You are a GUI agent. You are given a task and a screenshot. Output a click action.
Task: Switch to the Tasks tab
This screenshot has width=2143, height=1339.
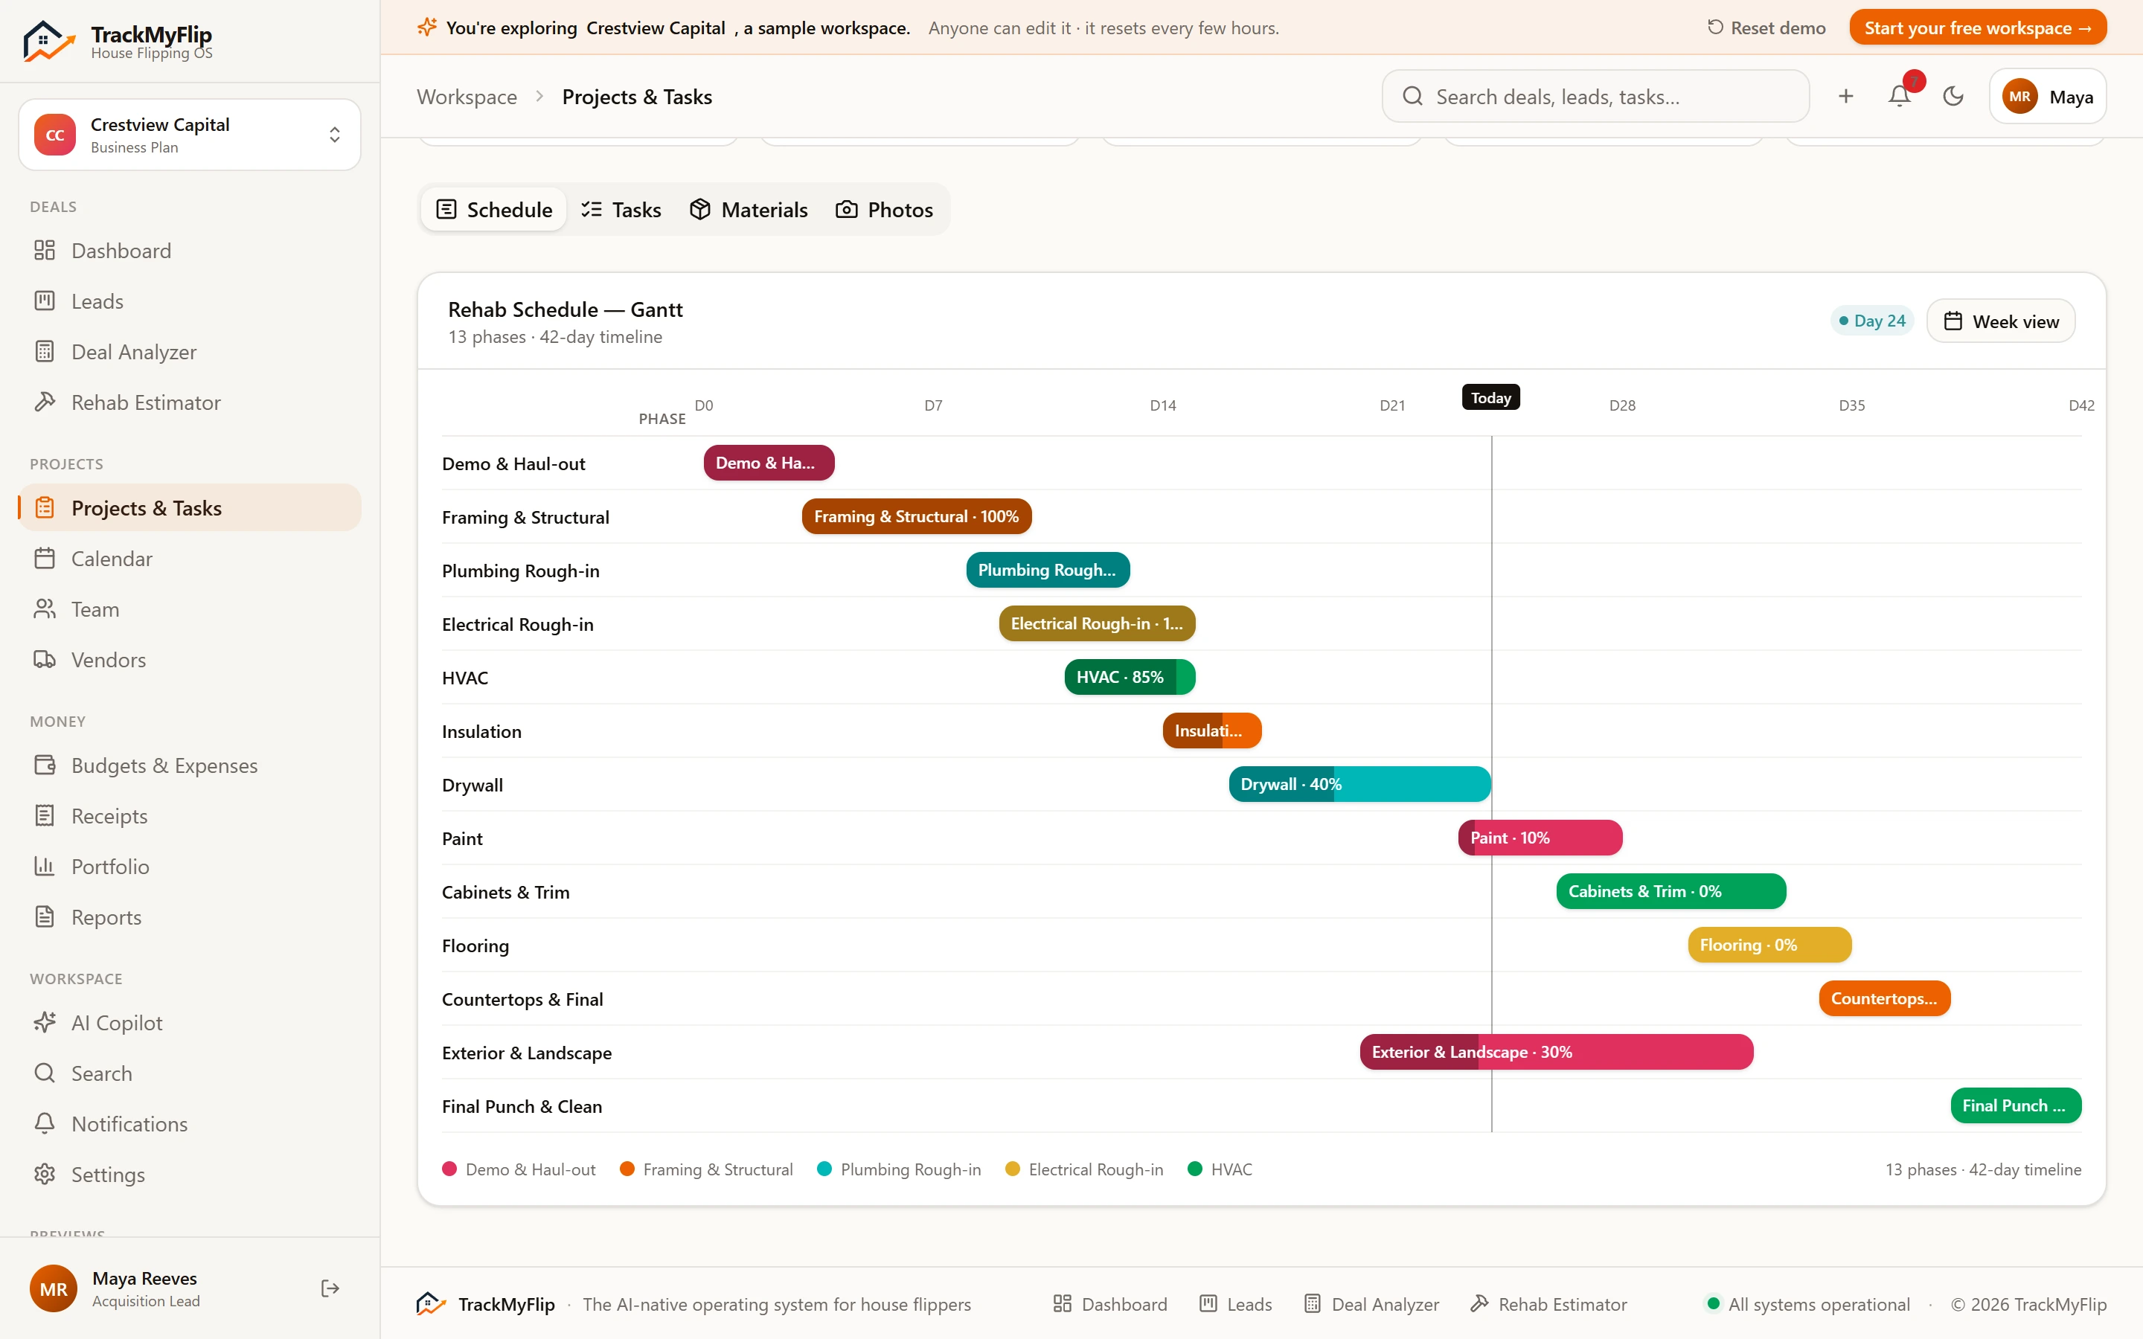coord(621,210)
